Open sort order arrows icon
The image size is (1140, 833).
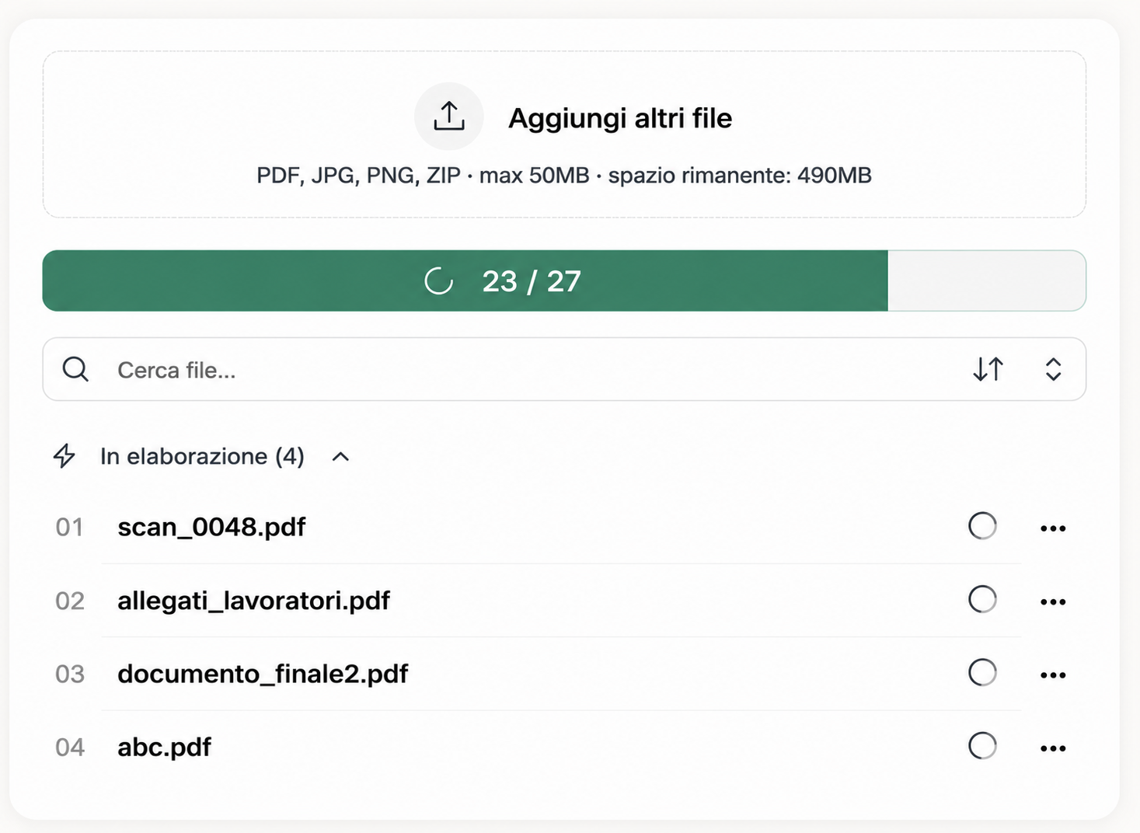point(988,369)
